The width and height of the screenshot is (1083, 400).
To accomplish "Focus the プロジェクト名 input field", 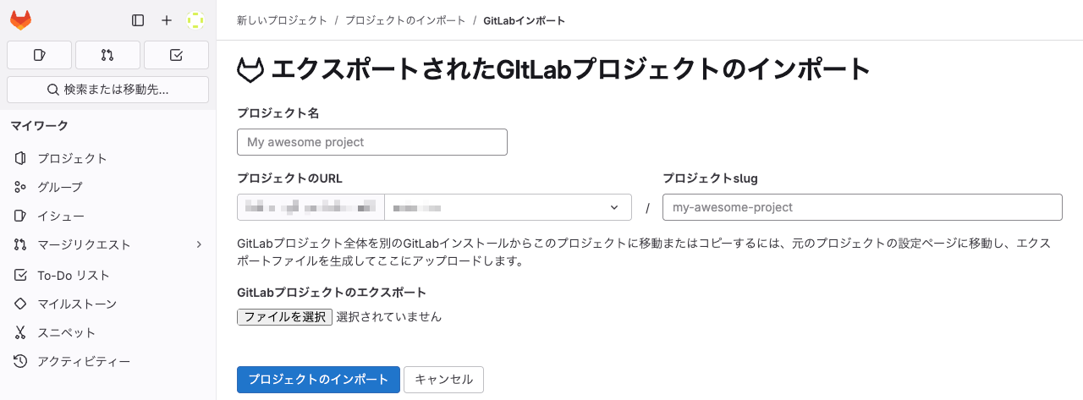I will pyautogui.click(x=372, y=142).
